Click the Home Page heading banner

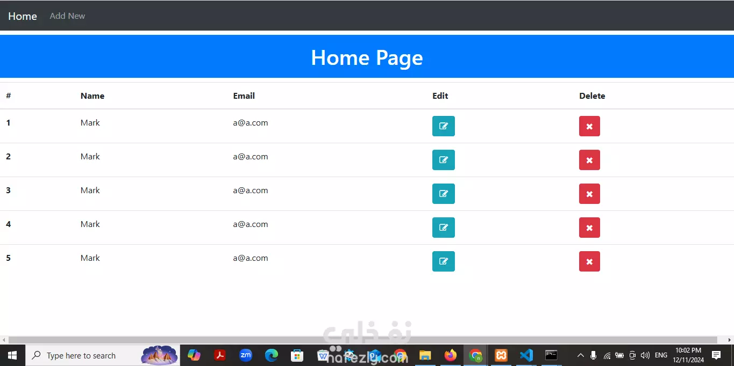click(x=367, y=57)
